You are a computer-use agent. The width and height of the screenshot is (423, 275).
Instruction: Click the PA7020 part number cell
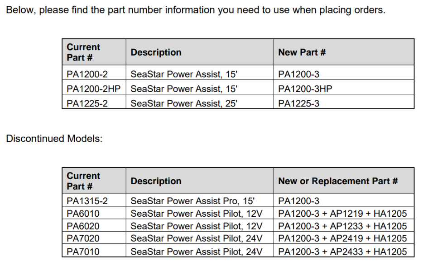point(83,238)
